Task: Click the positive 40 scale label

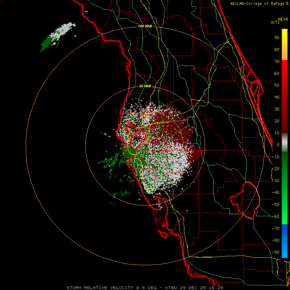Action: point(277,97)
